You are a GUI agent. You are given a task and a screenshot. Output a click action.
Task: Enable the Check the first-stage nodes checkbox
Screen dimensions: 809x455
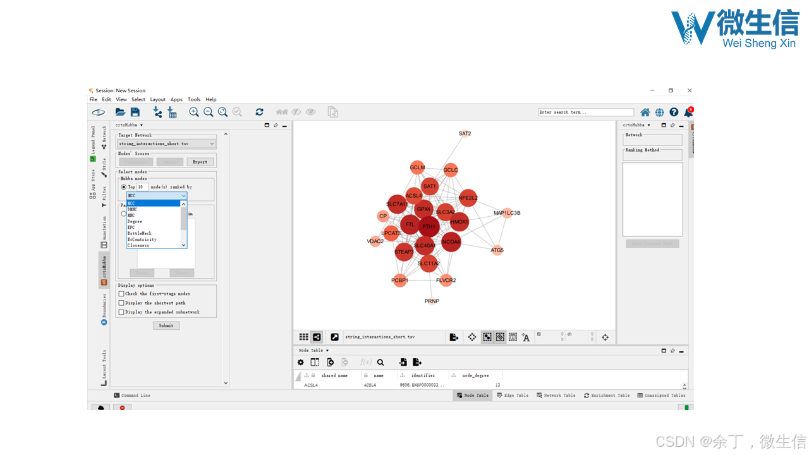[121, 293]
